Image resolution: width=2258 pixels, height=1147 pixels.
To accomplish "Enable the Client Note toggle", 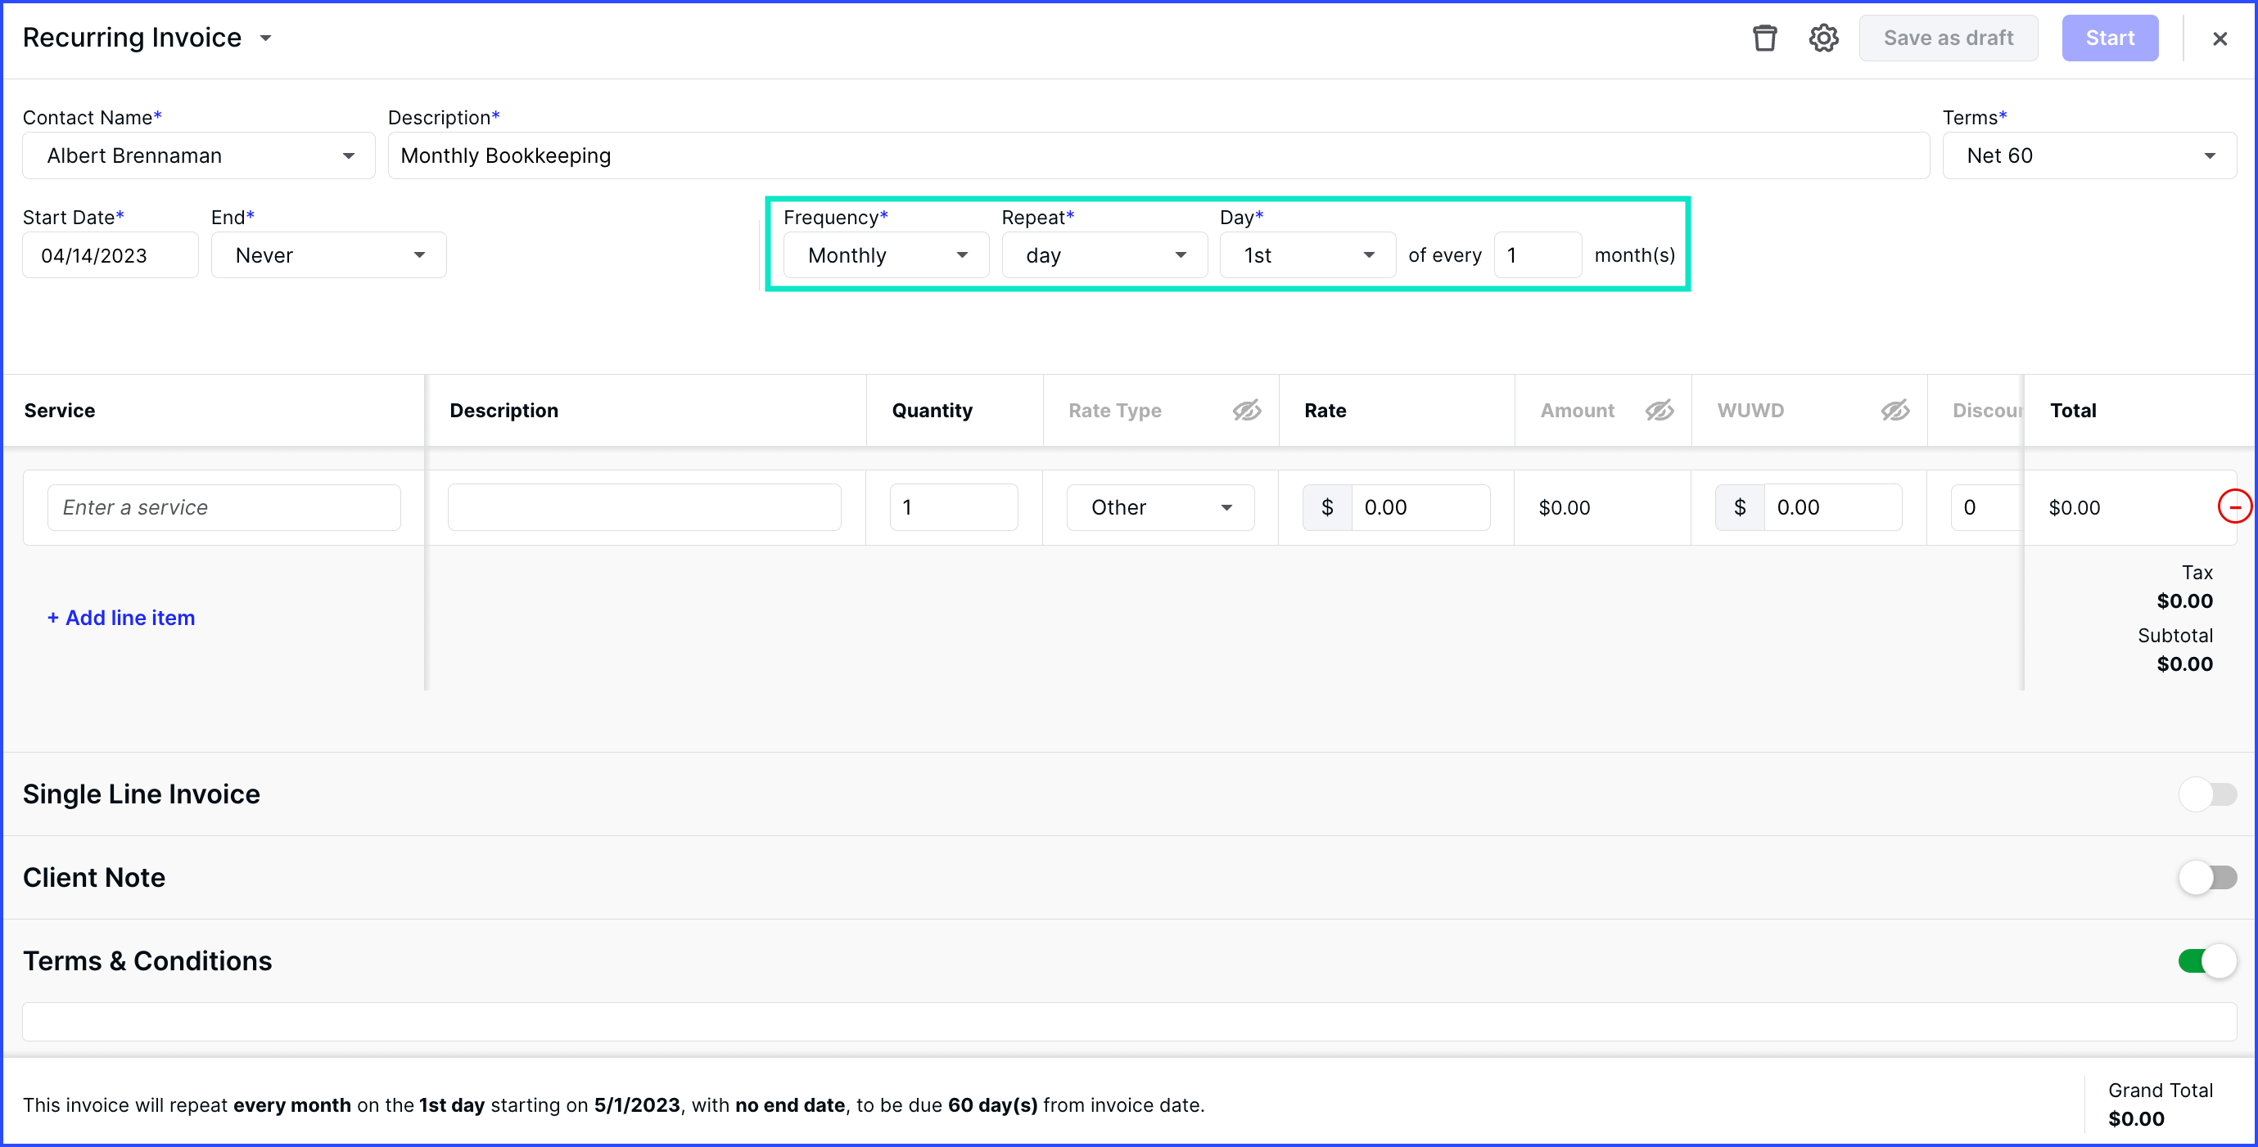I will coord(2207,877).
